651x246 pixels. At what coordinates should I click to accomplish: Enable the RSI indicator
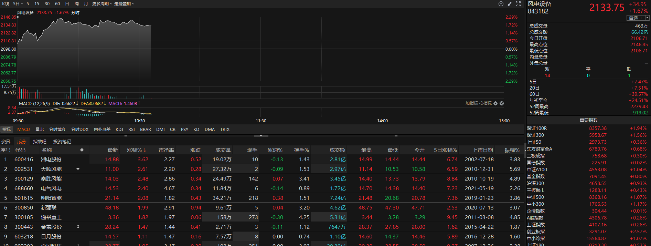point(131,130)
